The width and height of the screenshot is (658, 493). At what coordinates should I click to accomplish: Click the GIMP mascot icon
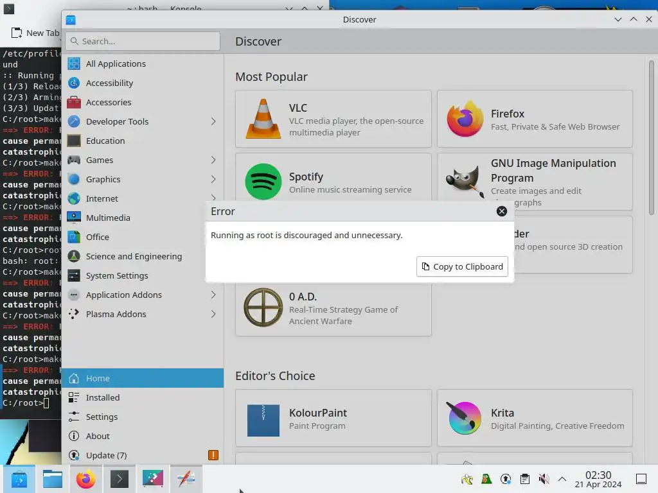[464, 182]
